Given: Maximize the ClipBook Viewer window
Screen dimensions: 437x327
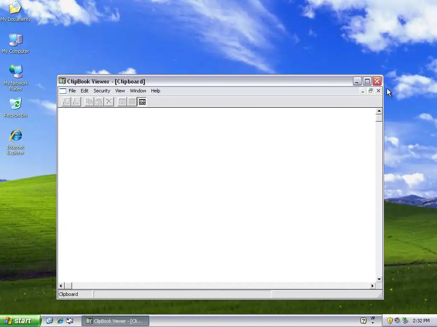Looking at the screenshot, I should [x=367, y=81].
